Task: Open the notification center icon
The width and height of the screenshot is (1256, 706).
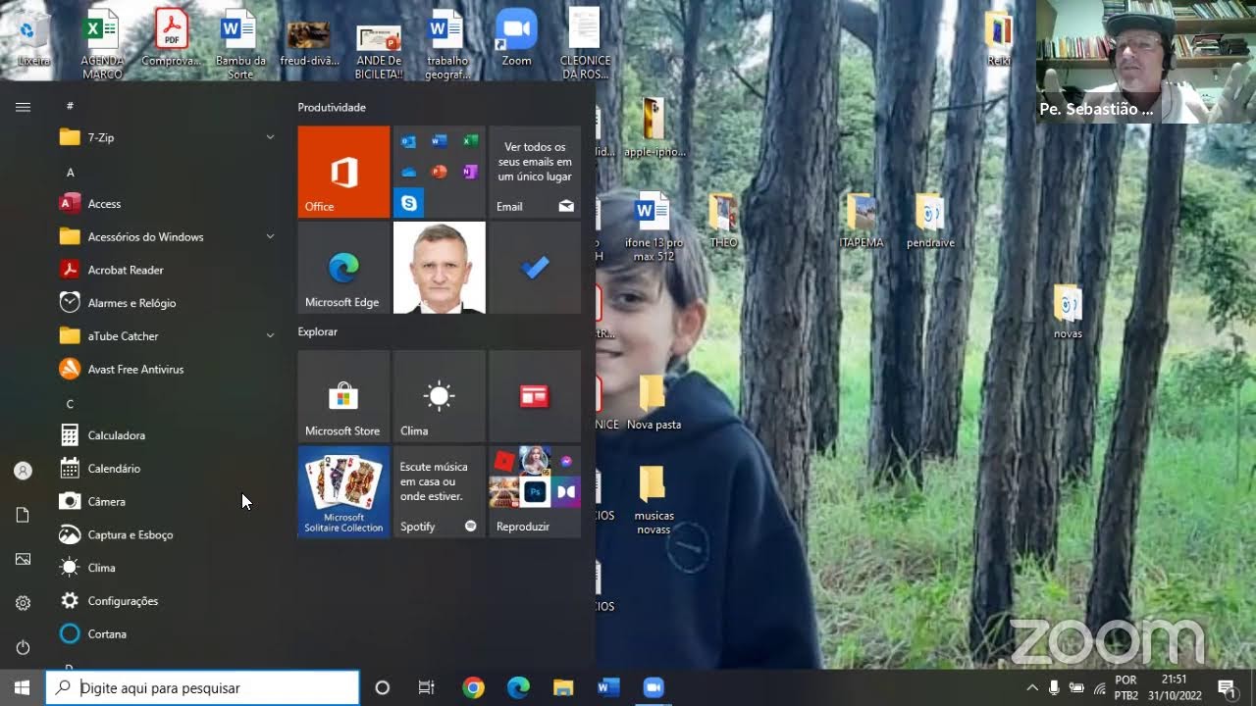Action: [1226, 687]
